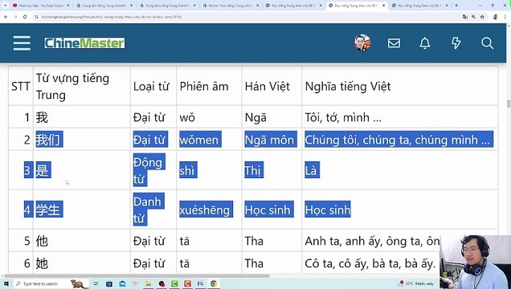Open the Chrome icon on the taskbar

click(x=214, y=284)
